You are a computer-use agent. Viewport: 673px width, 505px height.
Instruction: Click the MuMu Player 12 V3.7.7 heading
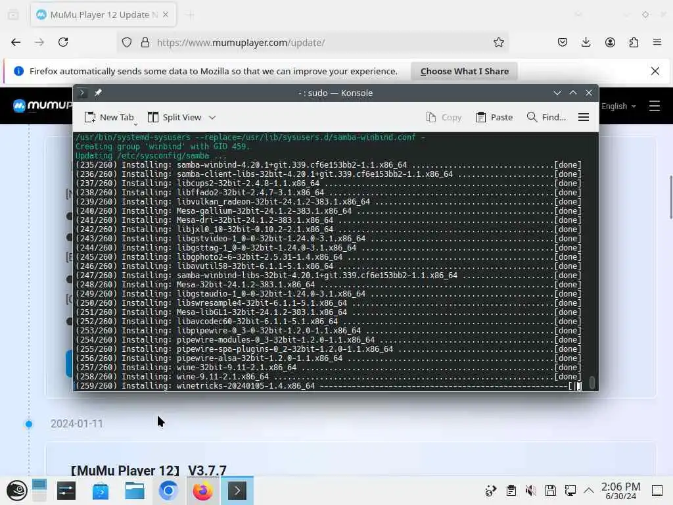point(149,471)
